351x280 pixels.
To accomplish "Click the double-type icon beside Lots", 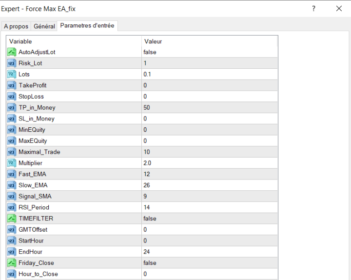I will coord(12,74).
